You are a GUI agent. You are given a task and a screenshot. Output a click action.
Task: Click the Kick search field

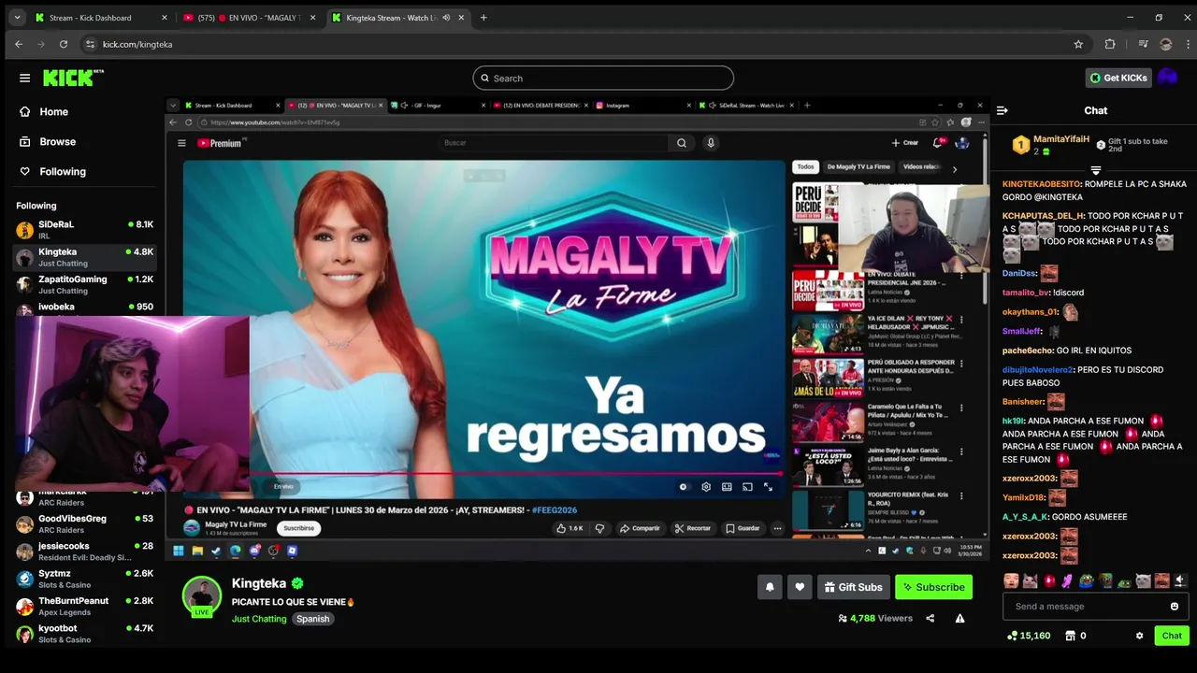click(603, 79)
